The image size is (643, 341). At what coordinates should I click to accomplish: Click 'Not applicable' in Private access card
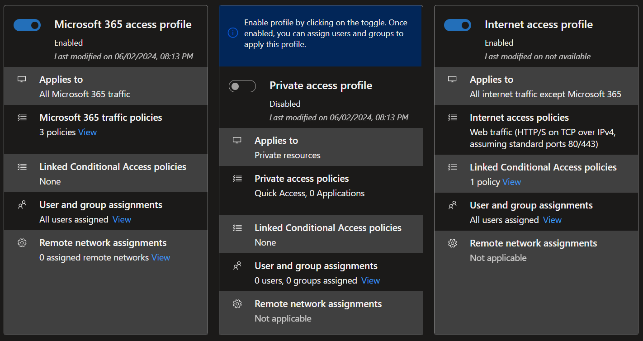[283, 318]
